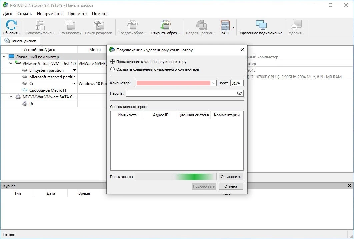
Task: Click the EFI system partition drive icon
Action: 25,70
